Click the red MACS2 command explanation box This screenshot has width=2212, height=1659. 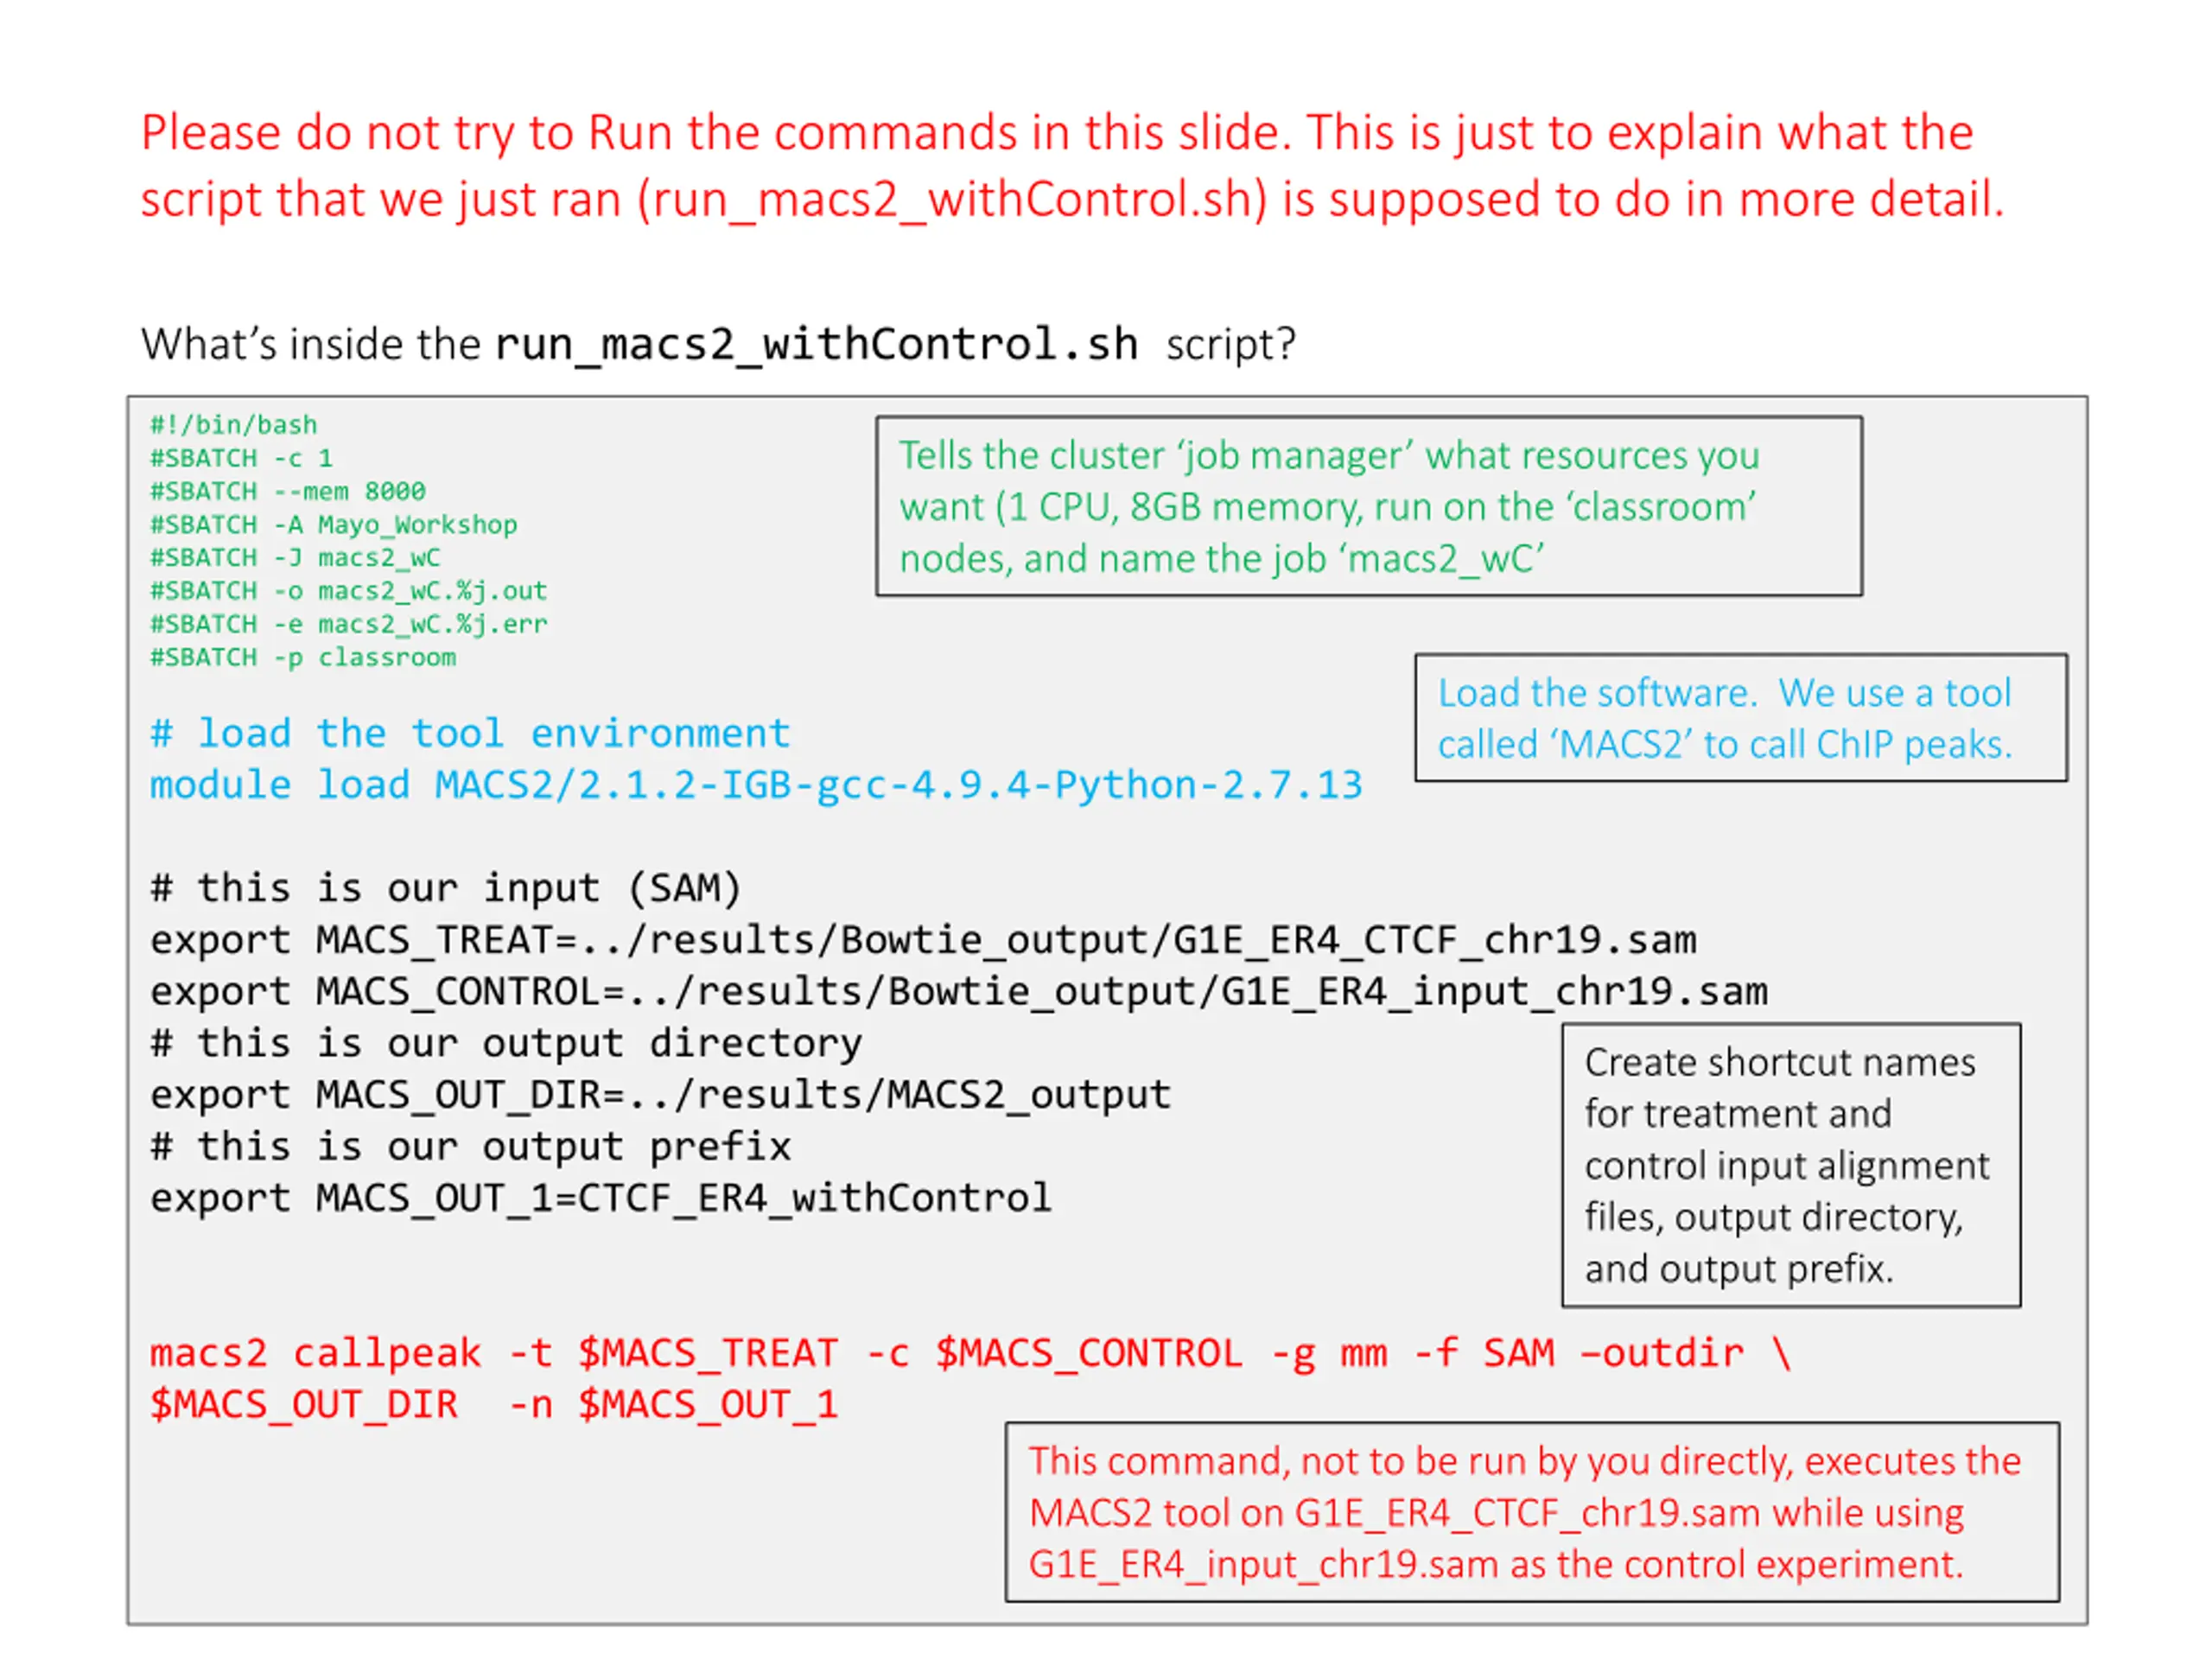1530,1512
